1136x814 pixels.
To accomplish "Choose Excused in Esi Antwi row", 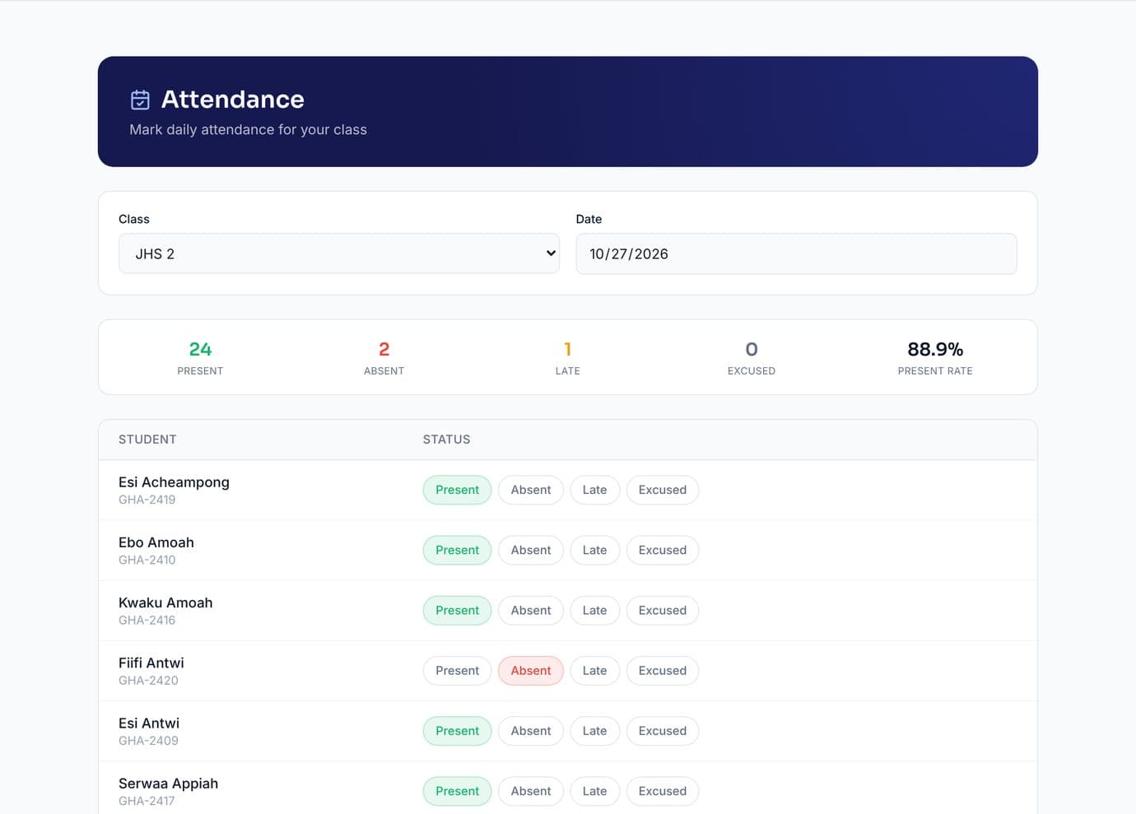I will pyautogui.click(x=663, y=731).
